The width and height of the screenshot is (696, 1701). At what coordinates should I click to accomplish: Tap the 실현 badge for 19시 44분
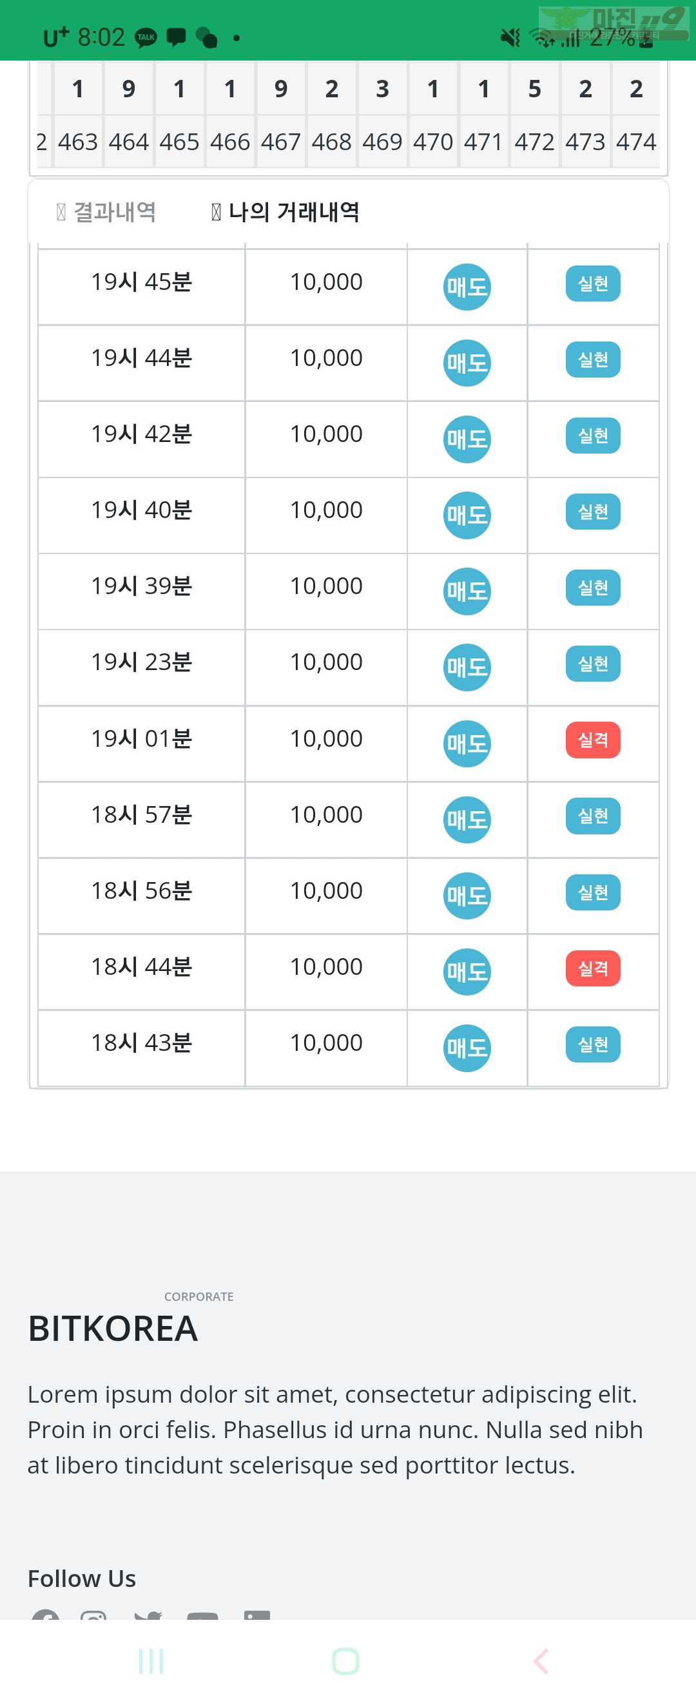593,360
